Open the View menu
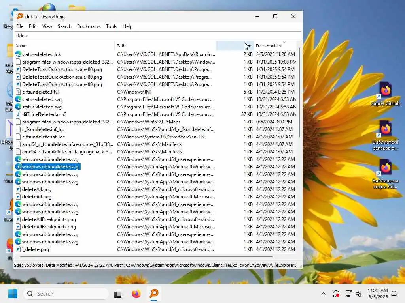This screenshot has height=303, width=405. point(47,26)
